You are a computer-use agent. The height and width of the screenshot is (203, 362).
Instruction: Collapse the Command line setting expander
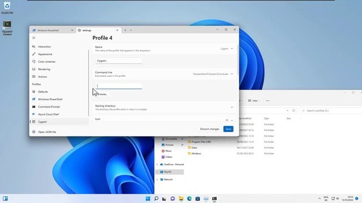click(232, 74)
